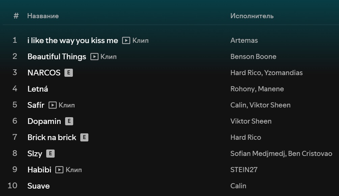Click the # column header
Viewport: 339px width, 196px height.
point(16,16)
